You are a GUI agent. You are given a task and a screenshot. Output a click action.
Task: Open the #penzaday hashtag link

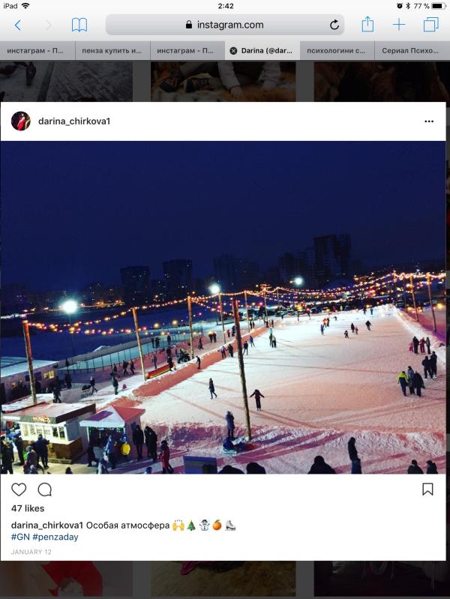click(x=55, y=537)
